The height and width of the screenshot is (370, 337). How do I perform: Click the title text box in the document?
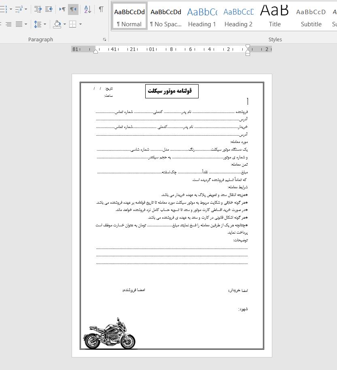pos(172,91)
